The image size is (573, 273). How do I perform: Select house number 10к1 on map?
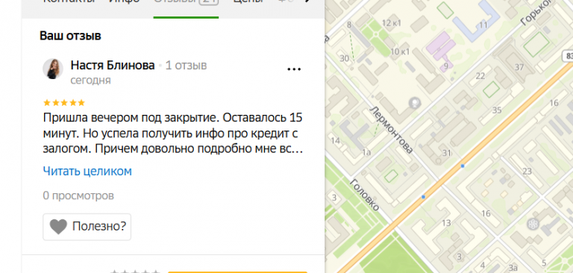(x=400, y=51)
